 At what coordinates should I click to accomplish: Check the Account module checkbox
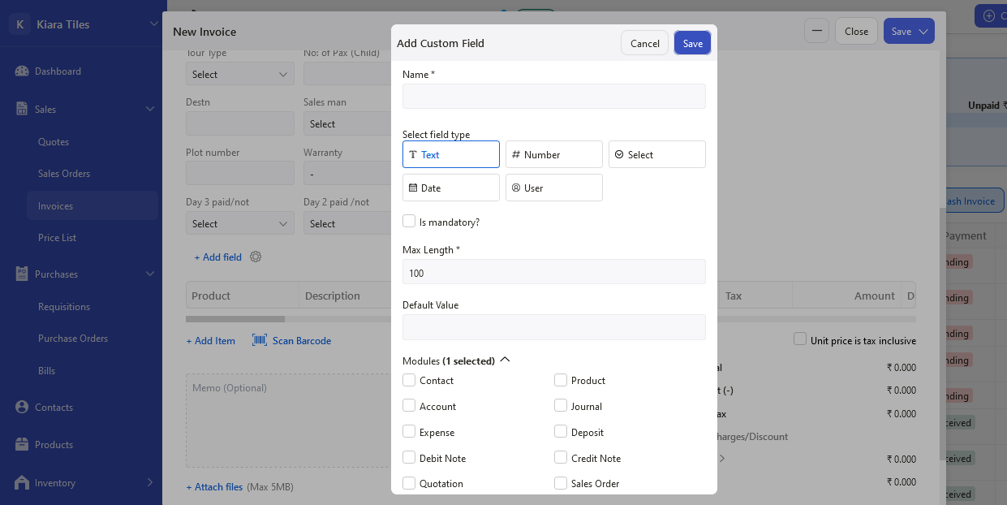(x=409, y=406)
